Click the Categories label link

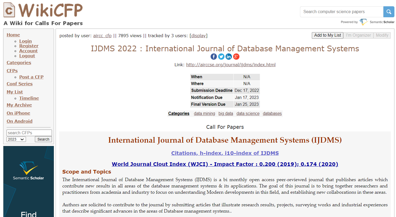[179, 113]
